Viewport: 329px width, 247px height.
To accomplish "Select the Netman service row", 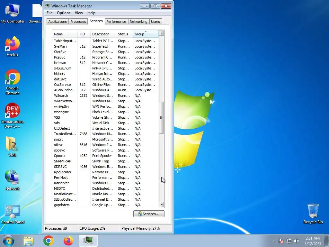I will coord(105,63).
